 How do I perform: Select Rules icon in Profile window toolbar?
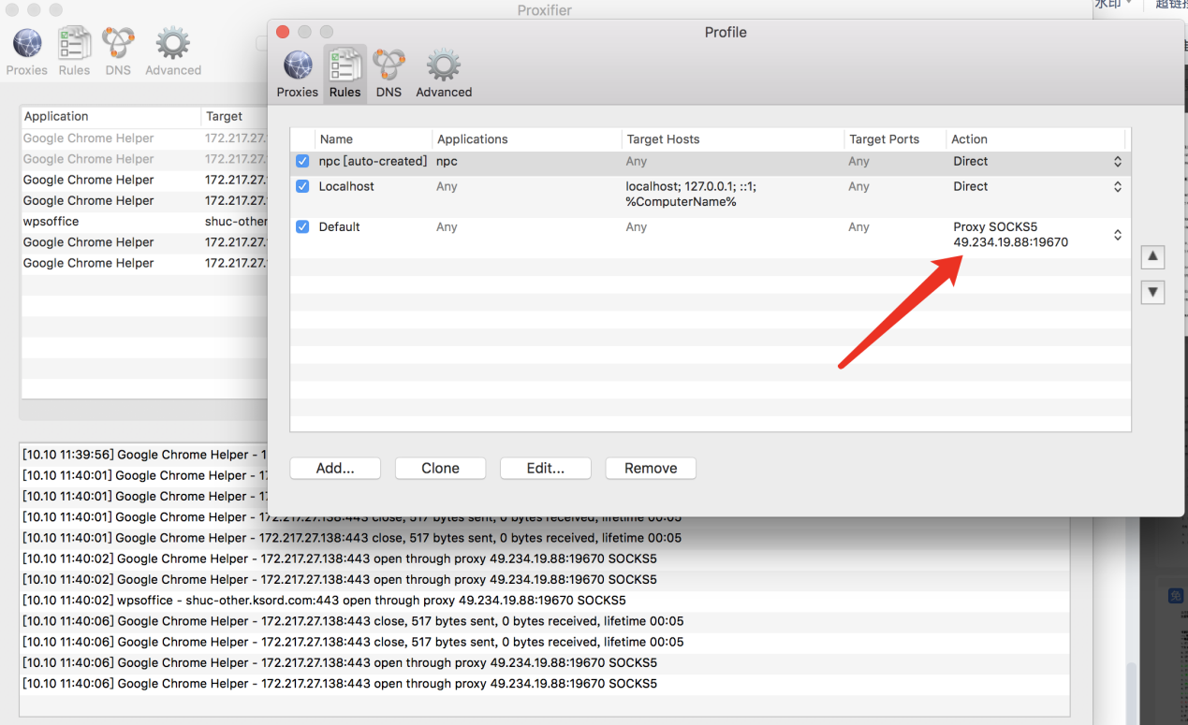[345, 74]
